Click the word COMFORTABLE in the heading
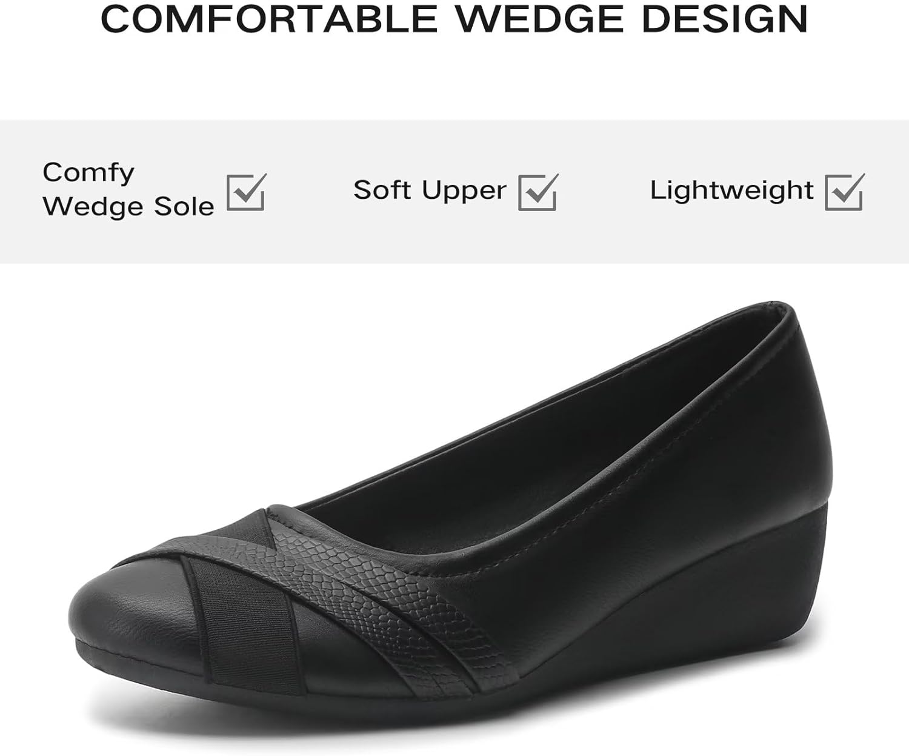The height and width of the screenshot is (756, 909). (x=268, y=19)
